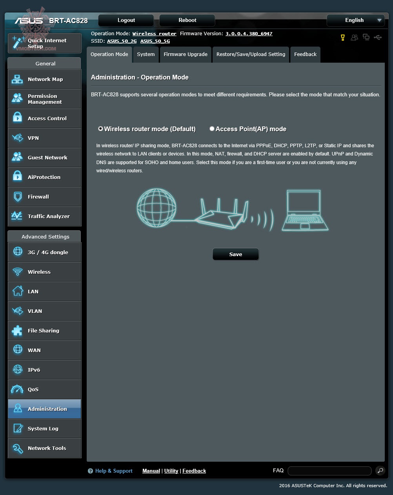Click the Access Control lock icon
This screenshot has height=495, width=393.
(17, 118)
